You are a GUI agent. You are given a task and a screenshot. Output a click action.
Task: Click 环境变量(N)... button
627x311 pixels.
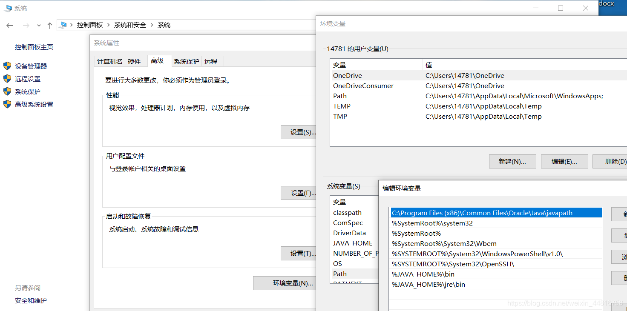285,283
